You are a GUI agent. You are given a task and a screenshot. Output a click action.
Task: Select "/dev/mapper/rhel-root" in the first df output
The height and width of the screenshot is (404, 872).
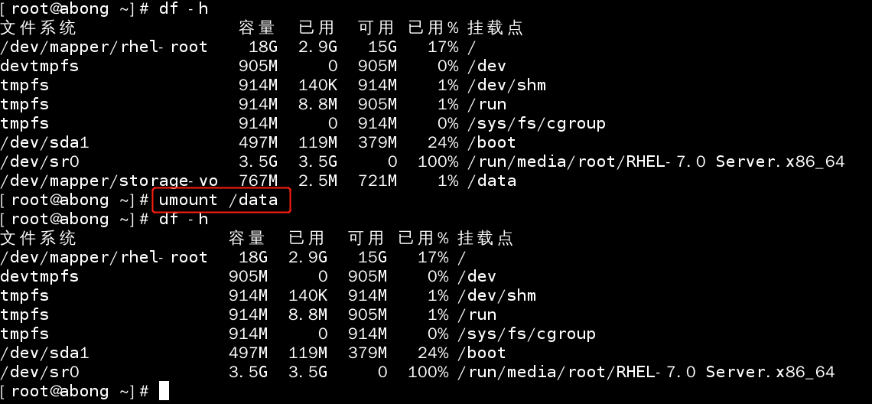[104, 47]
